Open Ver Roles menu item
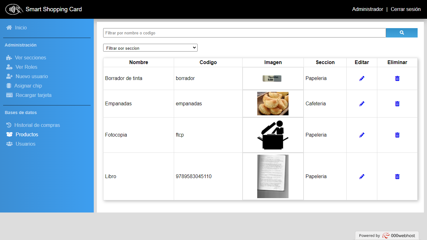Screen dimensions: 427x240 click(27, 67)
